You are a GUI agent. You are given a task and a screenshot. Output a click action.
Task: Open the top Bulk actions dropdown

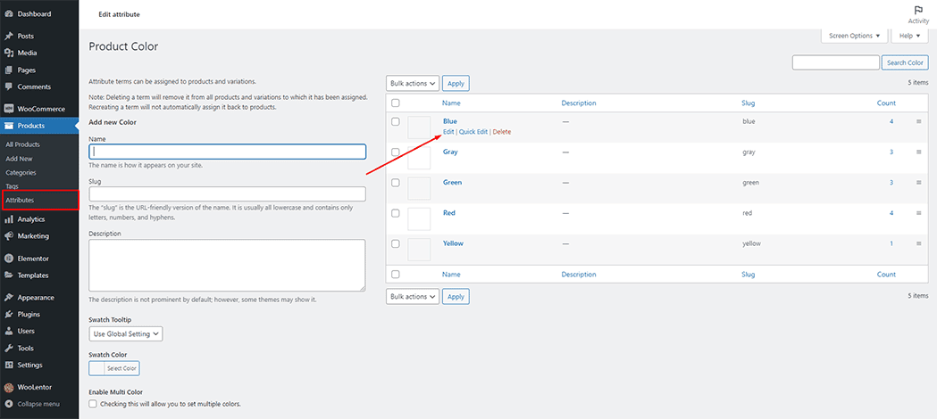click(413, 83)
